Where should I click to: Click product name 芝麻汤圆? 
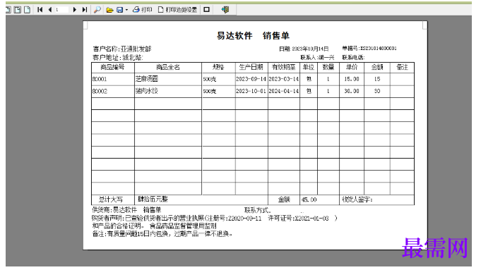(147, 79)
